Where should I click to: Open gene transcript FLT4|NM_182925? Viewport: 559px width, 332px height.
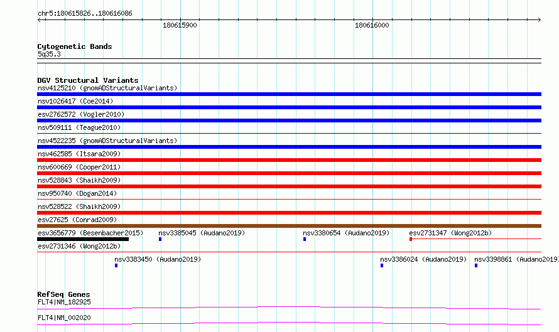(64, 302)
